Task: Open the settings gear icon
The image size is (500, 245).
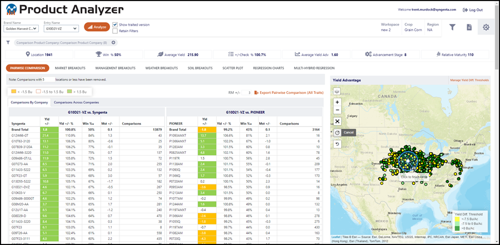Action: coord(486,27)
